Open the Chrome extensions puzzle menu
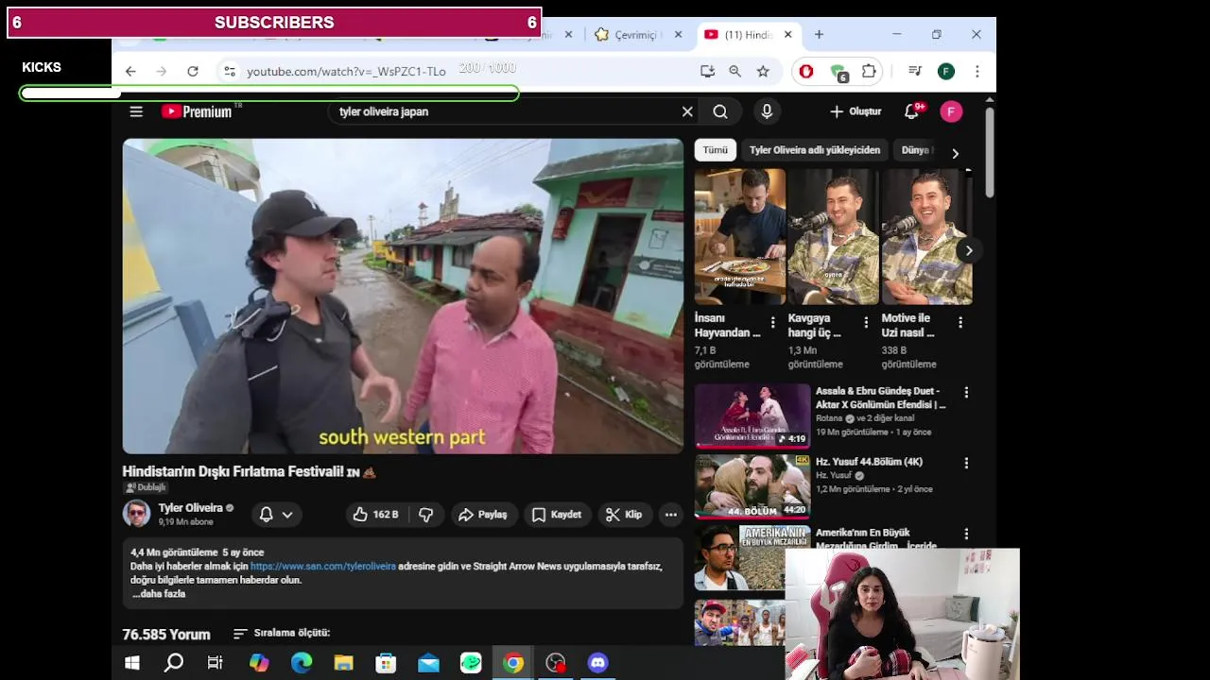Image resolution: width=1210 pixels, height=680 pixels. click(x=869, y=71)
